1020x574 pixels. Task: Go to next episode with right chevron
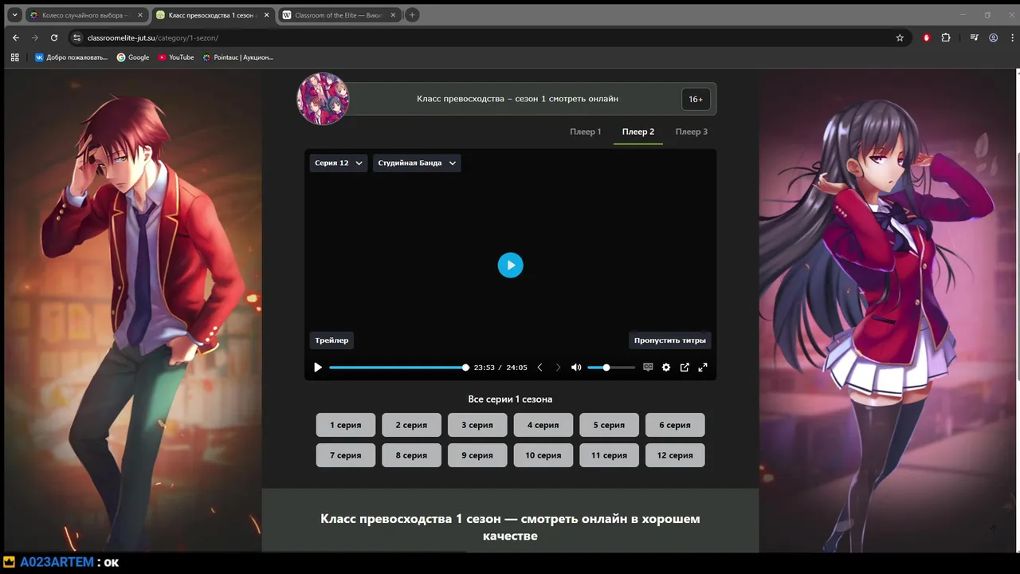pos(558,368)
